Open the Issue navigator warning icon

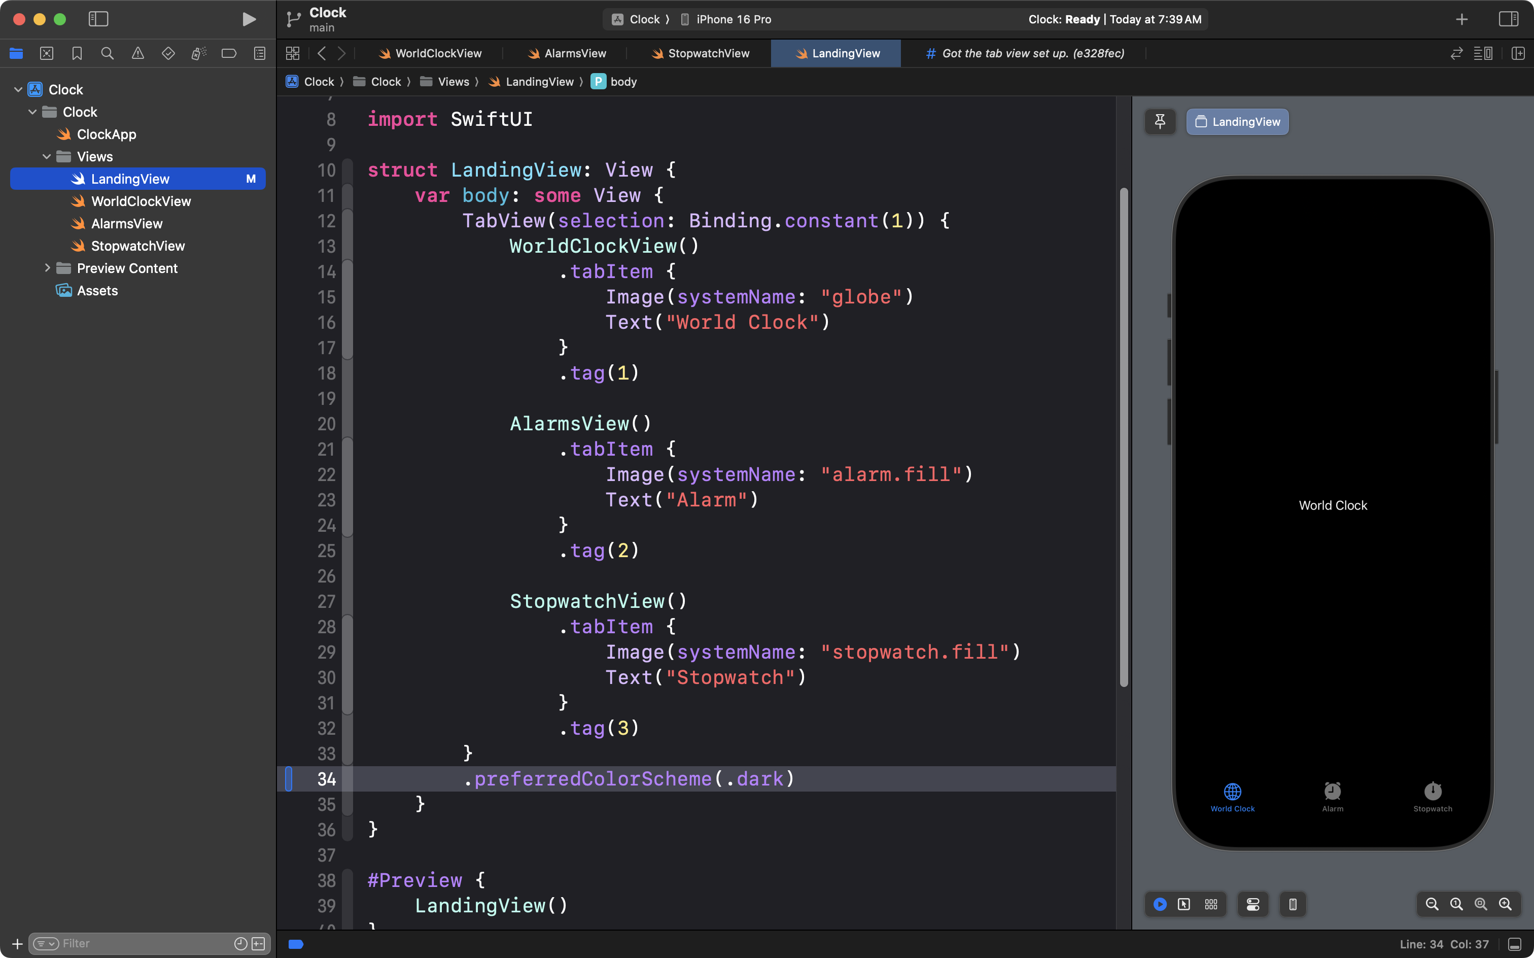pyautogui.click(x=137, y=53)
